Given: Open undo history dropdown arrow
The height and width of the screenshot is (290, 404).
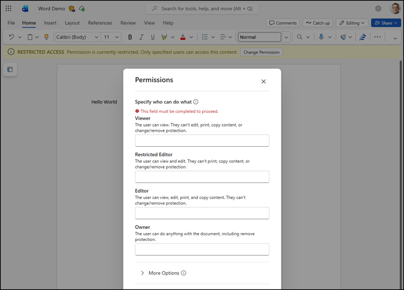Looking at the screenshot, I should pos(20,37).
